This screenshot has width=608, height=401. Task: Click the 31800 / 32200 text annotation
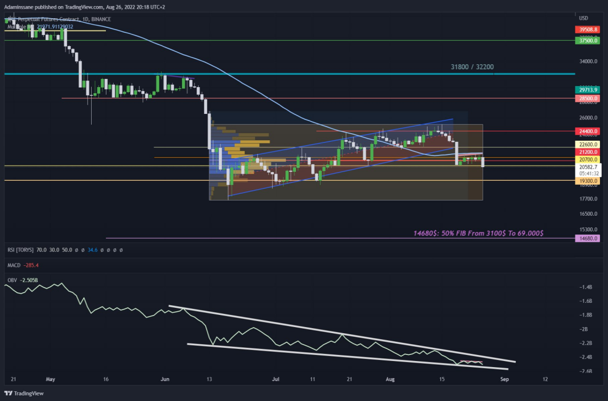coord(472,67)
